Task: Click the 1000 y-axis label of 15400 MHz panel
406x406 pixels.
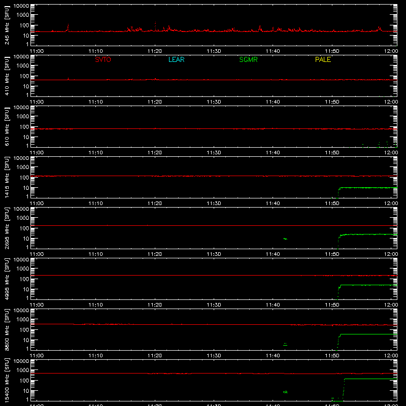Action: pos(23,370)
